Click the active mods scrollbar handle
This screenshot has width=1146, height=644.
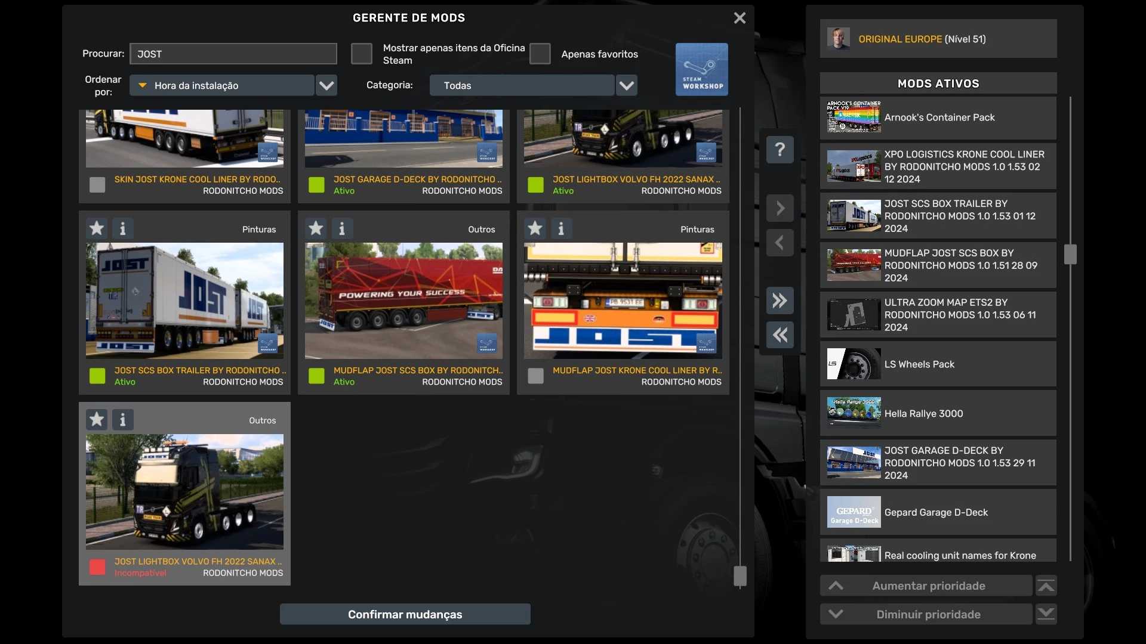coord(1070,255)
